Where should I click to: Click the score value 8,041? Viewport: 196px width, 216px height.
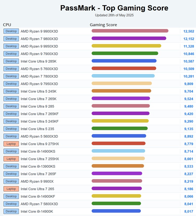[x=189, y=204]
